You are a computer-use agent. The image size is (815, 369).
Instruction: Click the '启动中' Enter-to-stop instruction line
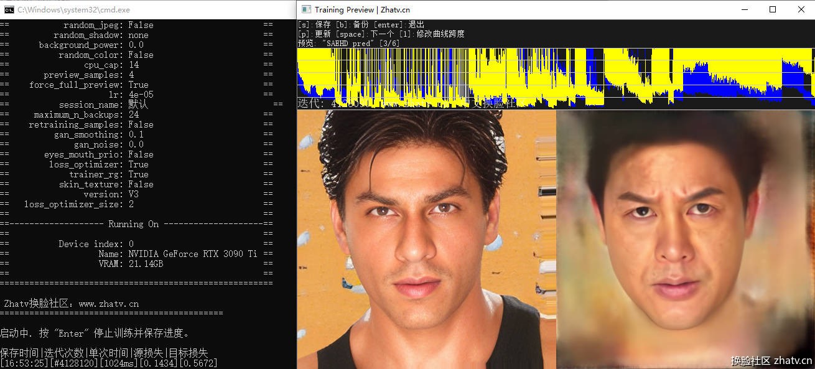pyautogui.click(x=95, y=333)
